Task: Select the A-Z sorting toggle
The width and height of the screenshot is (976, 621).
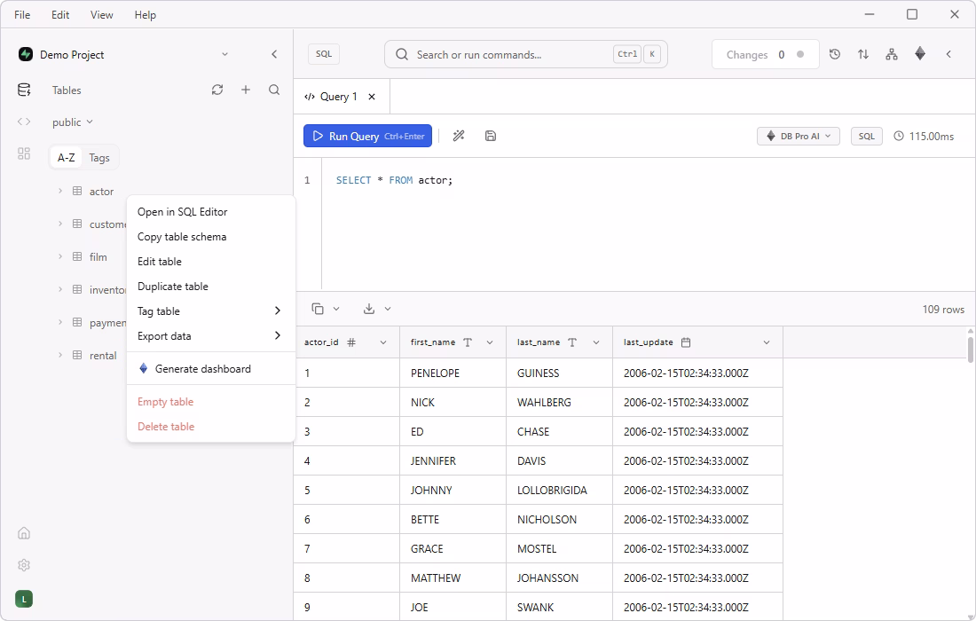Action: click(x=66, y=157)
